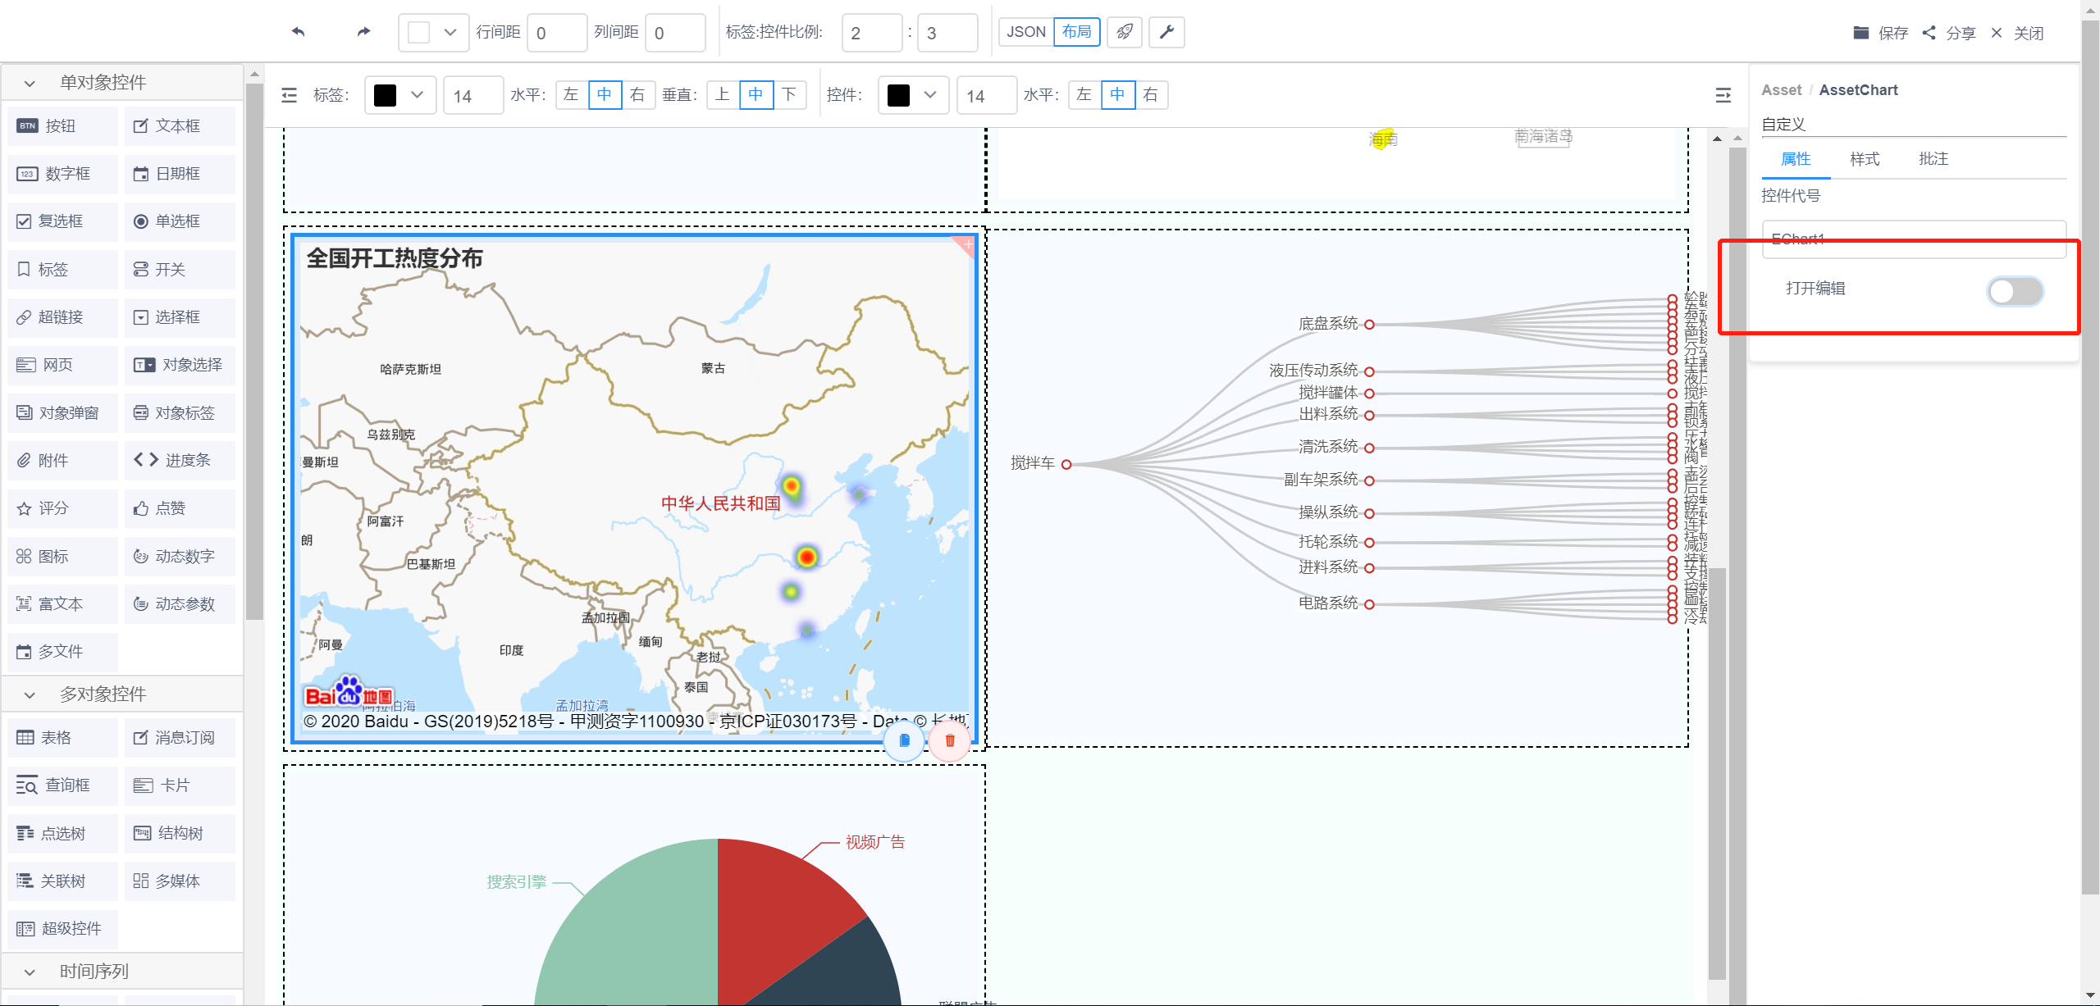Open the 批注 annotation tab

click(1933, 159)
